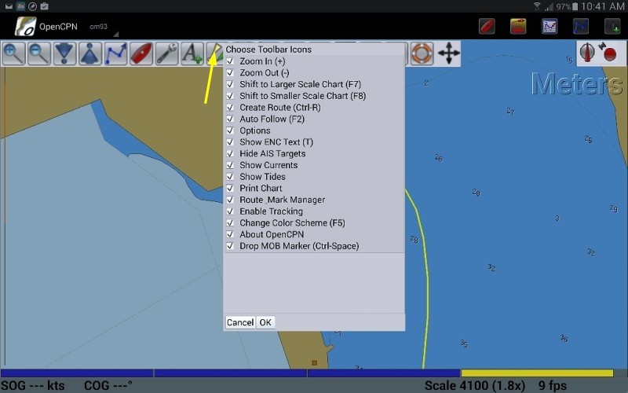The width and height of the screenshot is (628, 393).
Task: Tap the OpenCPN app logo
Action: pyautogui.click(x=25, y=27)
